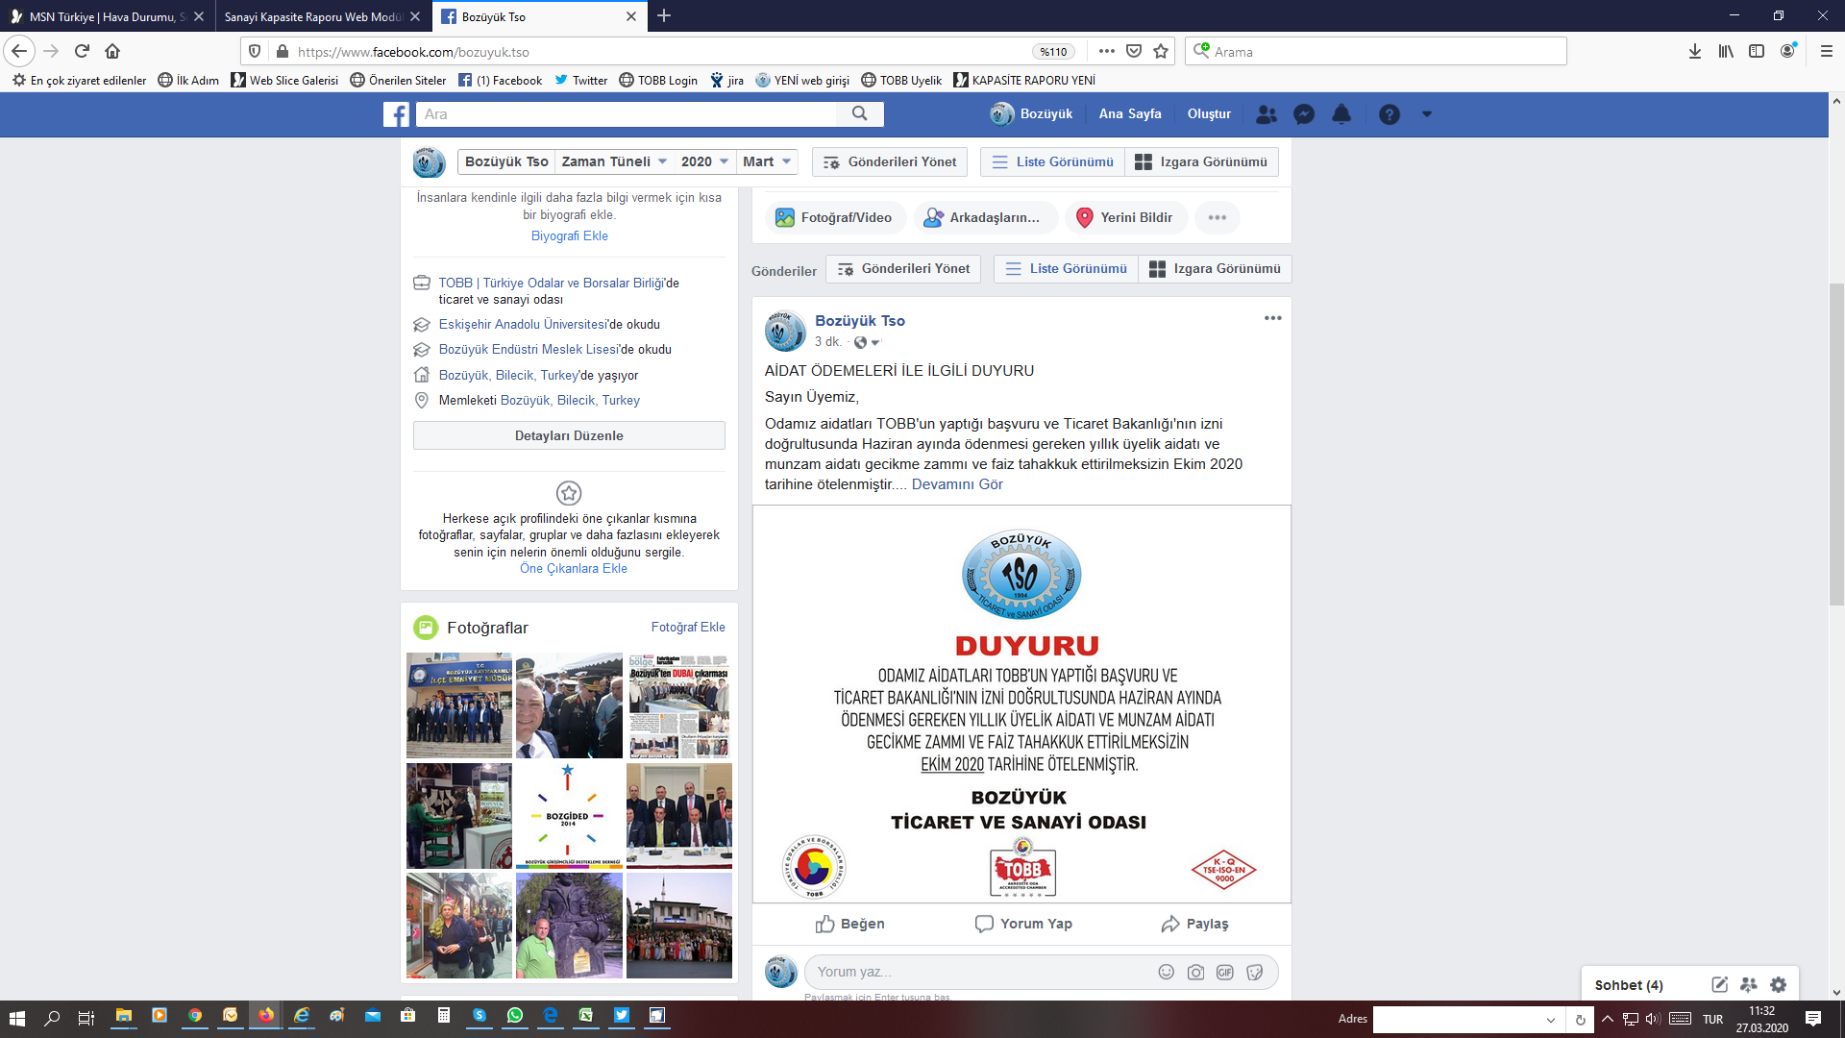Click Öne Çıkanlara Ekle link
Screen dimensions: 1845x1038
tap(574, 568)
